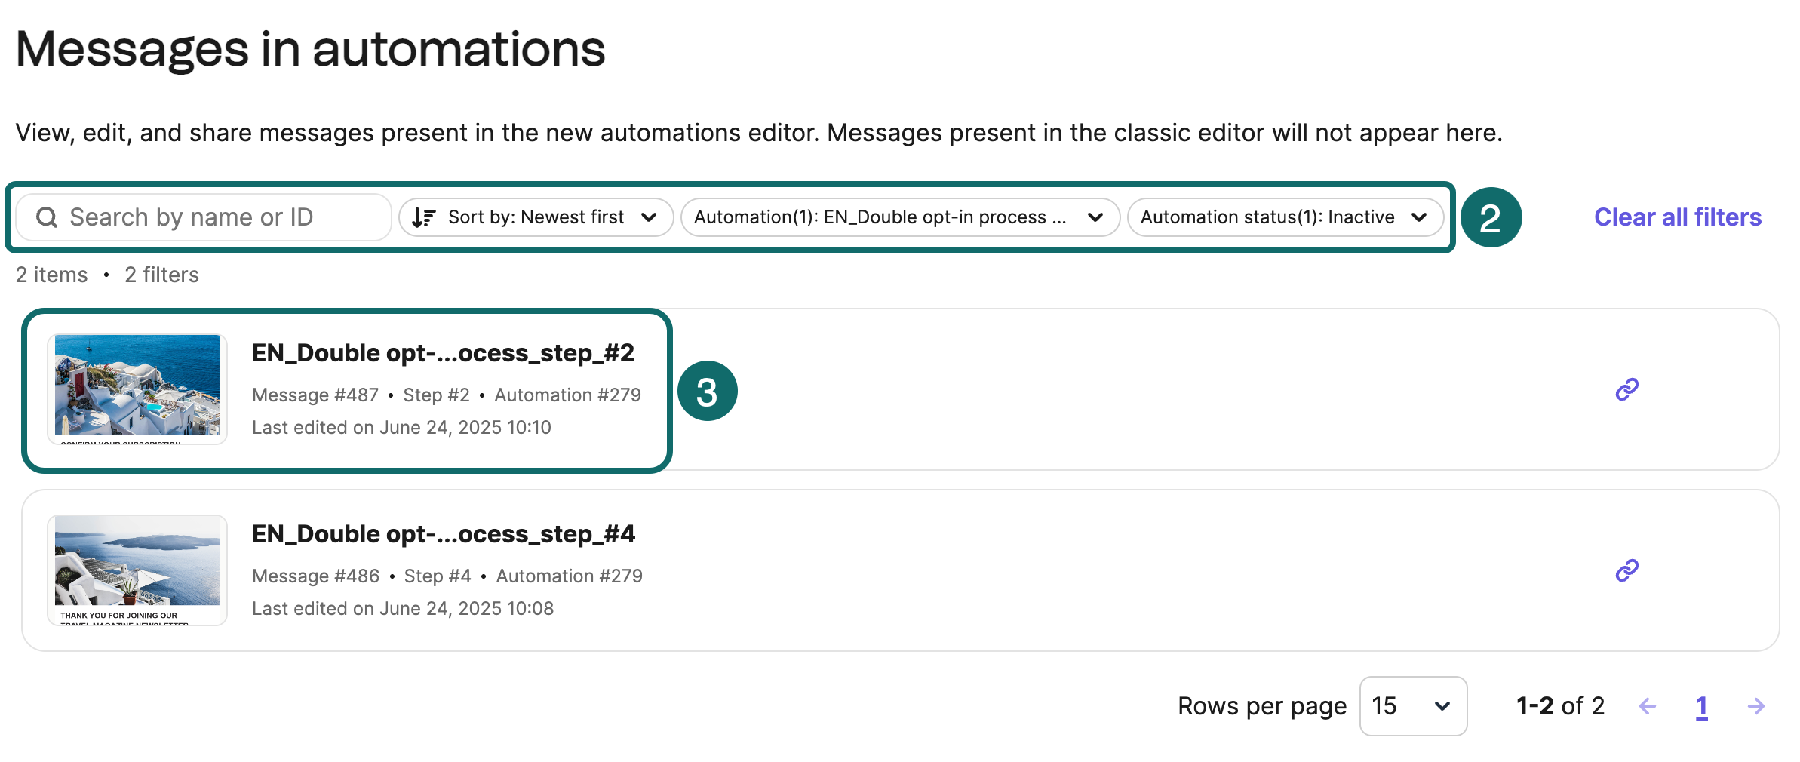Viewport: 1800px width, 762px height.
Task: Select page 1 in pagination
Action: [x=1702, y=706]
